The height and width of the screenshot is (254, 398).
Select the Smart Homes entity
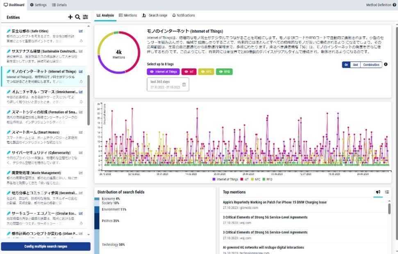pyautogui.click(x=44, y=137)
